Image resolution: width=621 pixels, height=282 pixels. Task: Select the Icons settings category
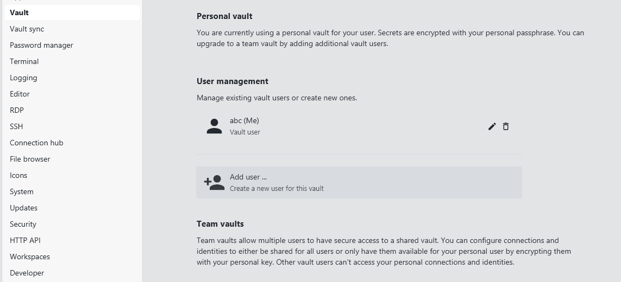click(18, 175)
